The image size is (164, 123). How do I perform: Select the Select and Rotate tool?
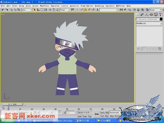click(x=54, y=10)
